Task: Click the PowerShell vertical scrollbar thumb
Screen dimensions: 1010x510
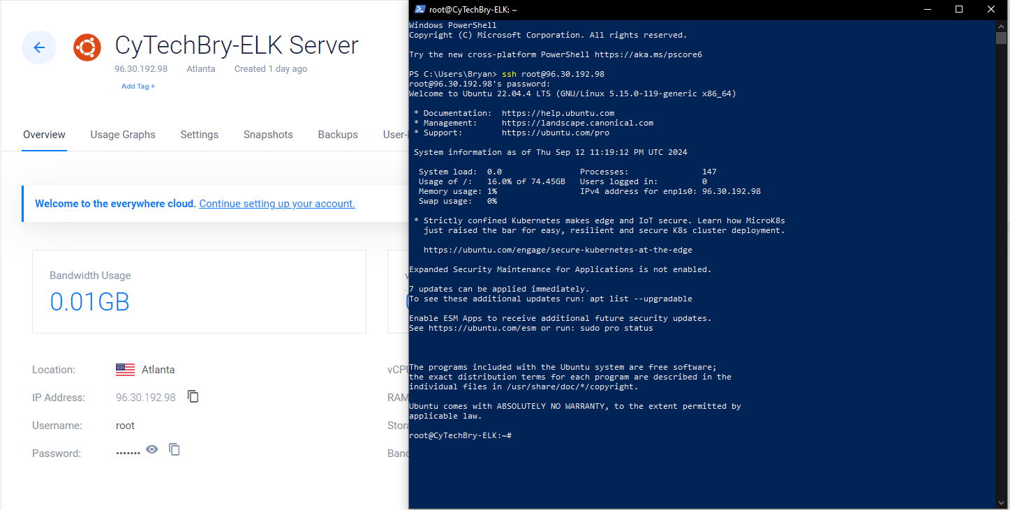Action: tap(1002, 38)
